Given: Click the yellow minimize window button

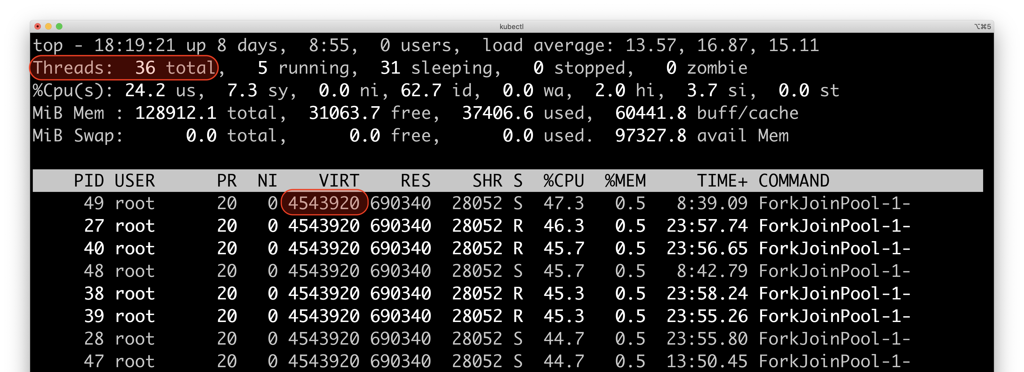Looking at the screenshot, I should 48,26.
